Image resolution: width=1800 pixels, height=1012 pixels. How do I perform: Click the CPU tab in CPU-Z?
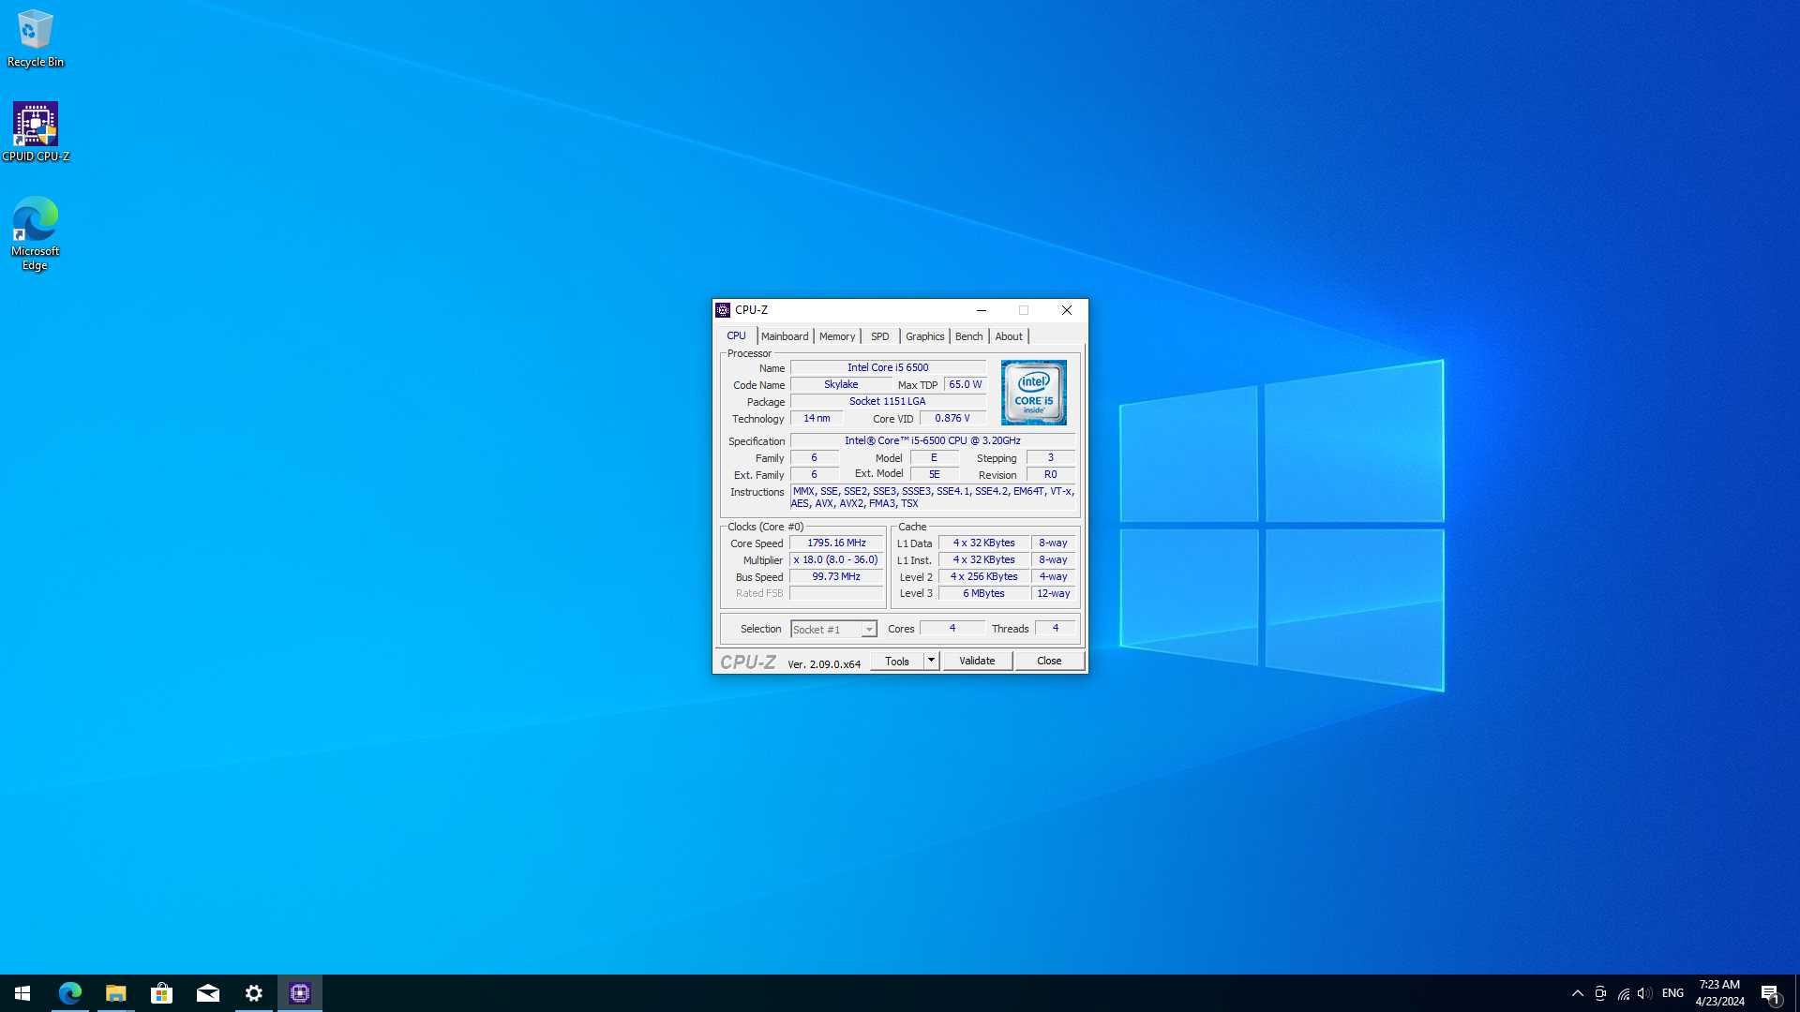736,335
